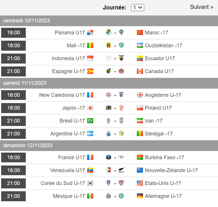
Task: Open the Argentine U-17 team link
Action: 68,134
